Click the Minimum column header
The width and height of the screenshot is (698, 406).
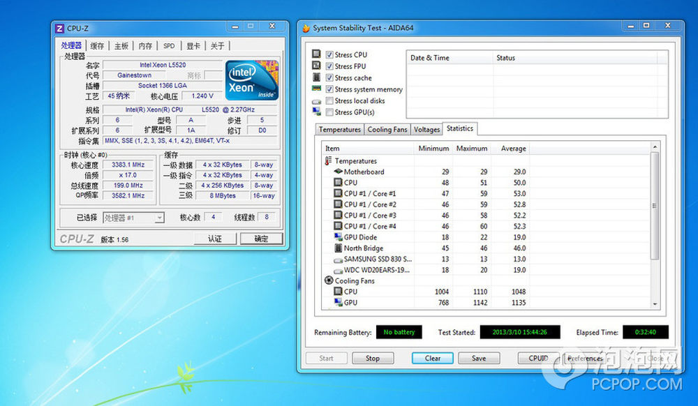tap(433, 149)
